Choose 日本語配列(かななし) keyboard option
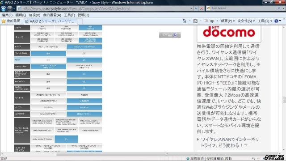Viewport: 286px width, 161px height. click(x=48, y=101)
